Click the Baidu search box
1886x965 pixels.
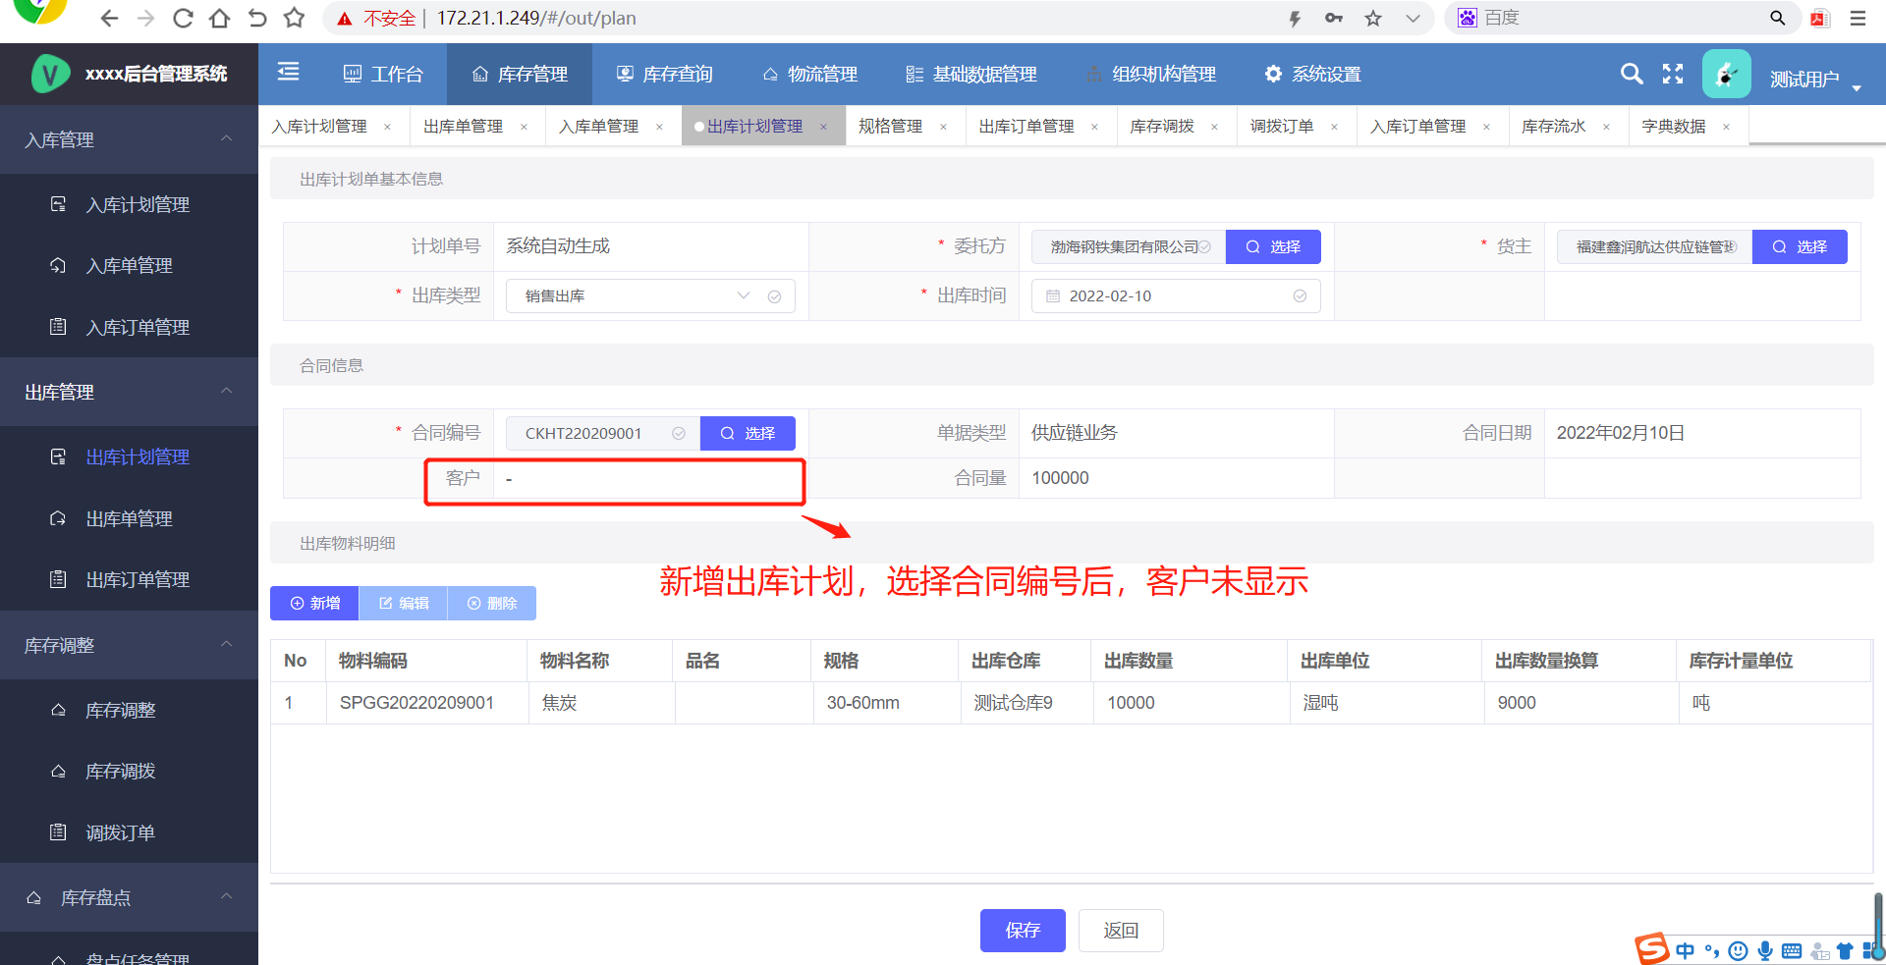[1621, 18]
